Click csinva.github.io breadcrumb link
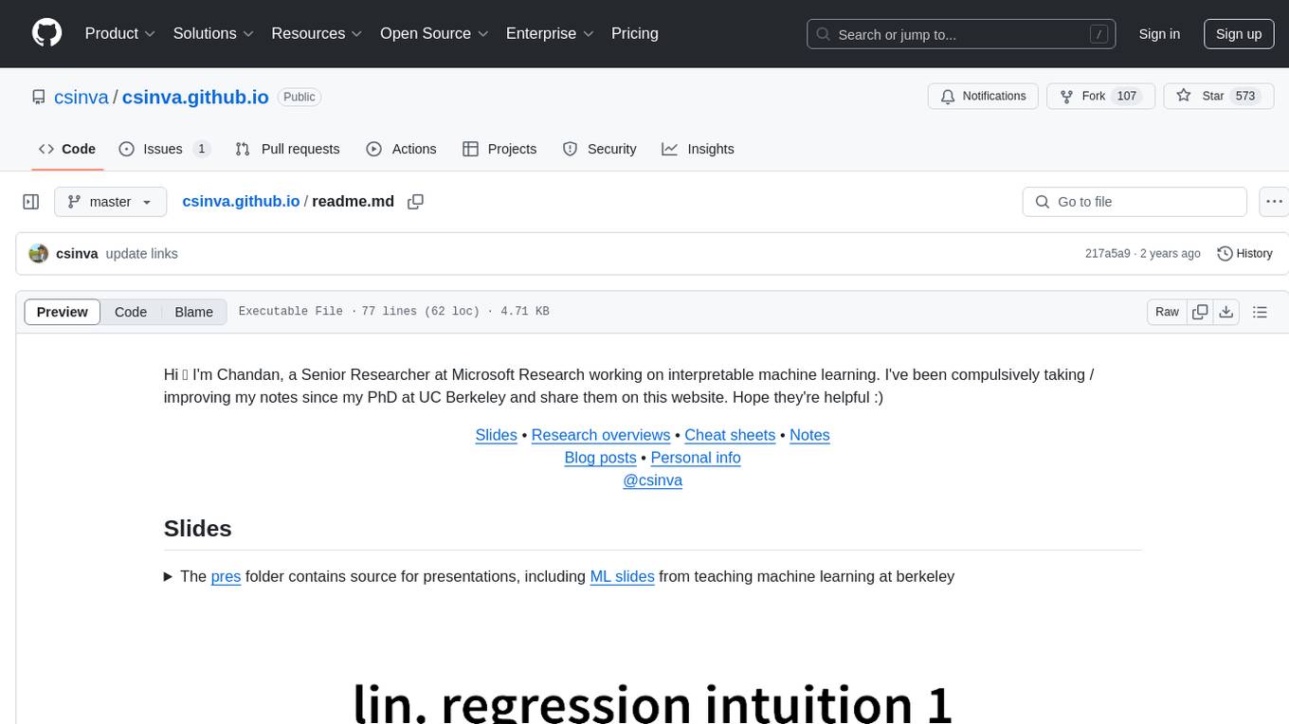1289x724 pixels. coord(241,201)
